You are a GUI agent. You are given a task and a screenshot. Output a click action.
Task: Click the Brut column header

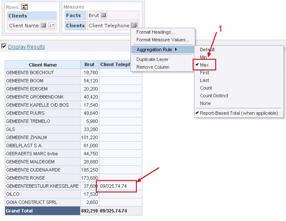click(x=90, y=65)
